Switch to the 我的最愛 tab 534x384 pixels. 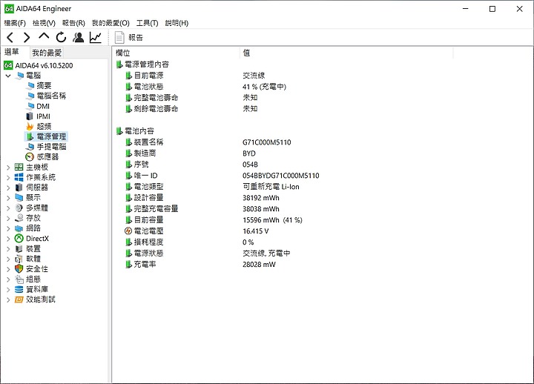(x=47, y=53)
